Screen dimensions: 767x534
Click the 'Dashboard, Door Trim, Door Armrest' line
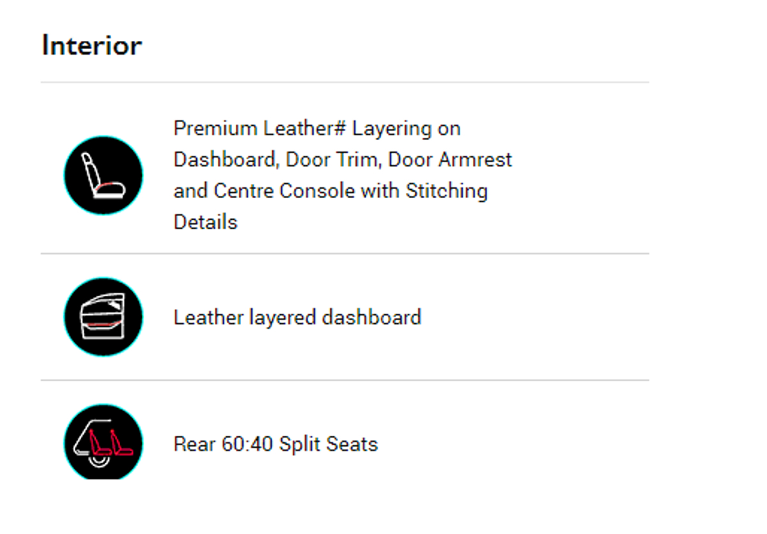(343, 160)
